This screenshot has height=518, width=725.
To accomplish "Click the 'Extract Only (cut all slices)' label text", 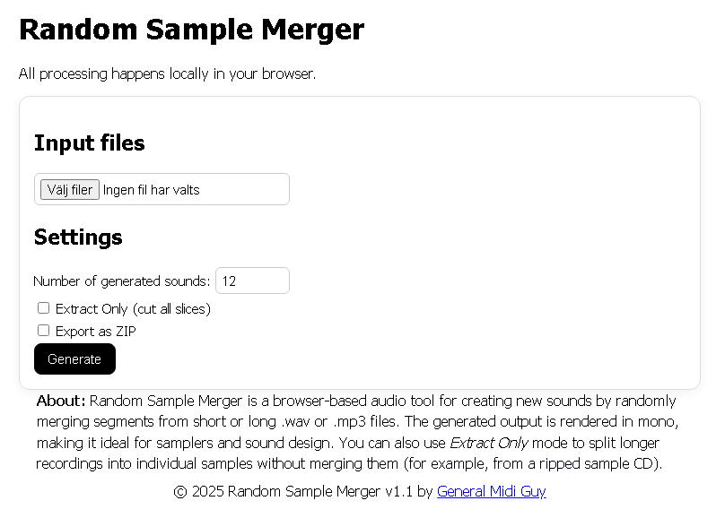I will (133, 309).
